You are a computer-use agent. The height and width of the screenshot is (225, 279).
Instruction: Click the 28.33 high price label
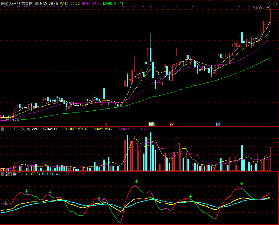[258, 9]
